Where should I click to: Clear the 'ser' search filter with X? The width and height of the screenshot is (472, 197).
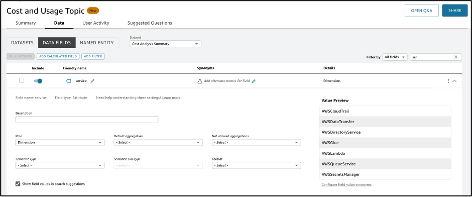pyautogui.click(x=455, y=57)
